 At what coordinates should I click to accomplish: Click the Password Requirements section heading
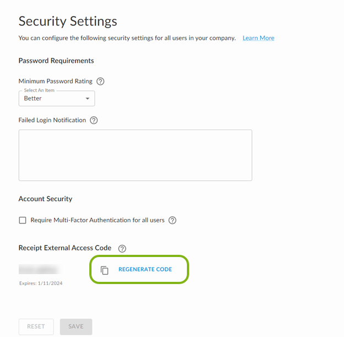[x=56, y=61]
